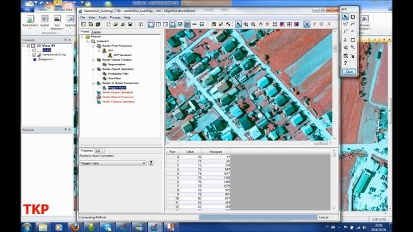Switch to the Project tab
413x232 pixels.
85,32
